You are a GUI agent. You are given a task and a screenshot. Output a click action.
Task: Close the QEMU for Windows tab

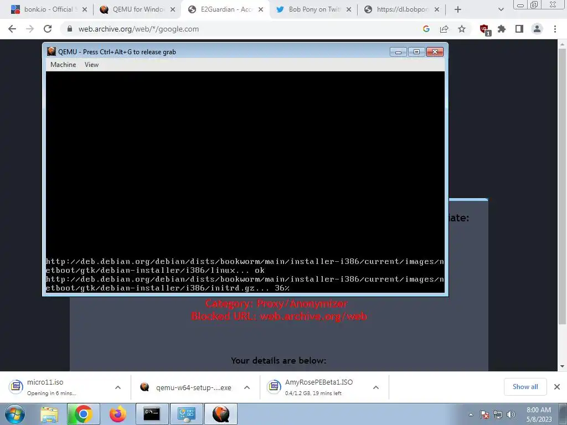[173, 10]
